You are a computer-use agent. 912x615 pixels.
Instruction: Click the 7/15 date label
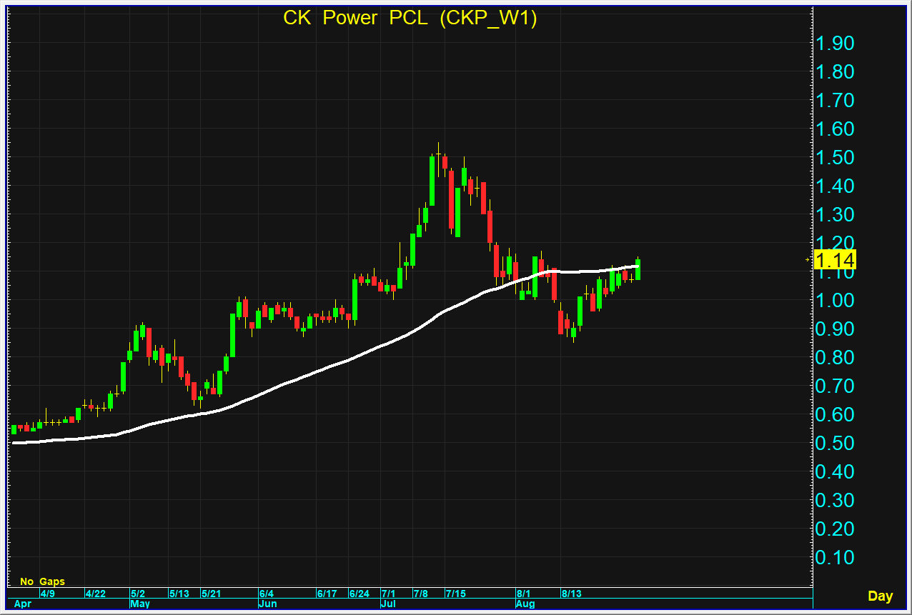click(455, 594)
